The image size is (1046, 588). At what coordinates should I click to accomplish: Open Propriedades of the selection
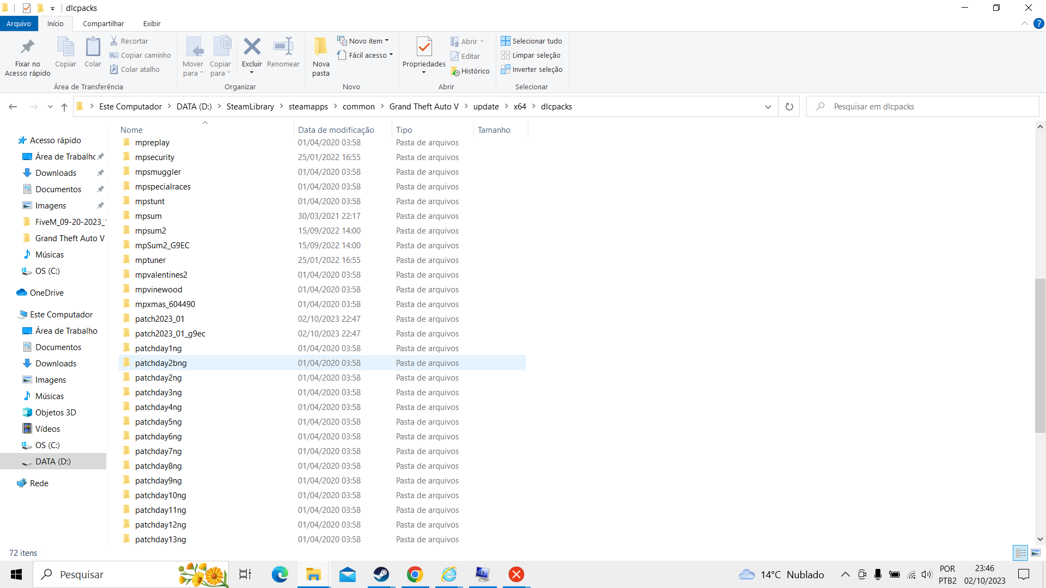tap(424, 56)
